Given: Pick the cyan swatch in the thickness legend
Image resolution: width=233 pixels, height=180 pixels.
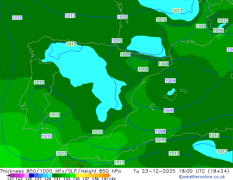Looking at the screenshot, I should pyautogui.click(x=50, y=175).
